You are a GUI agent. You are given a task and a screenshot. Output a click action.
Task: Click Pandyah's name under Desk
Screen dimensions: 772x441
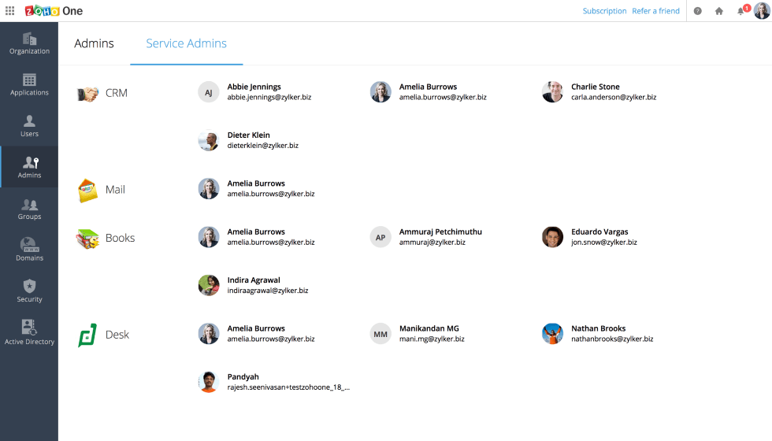(243, 376)
